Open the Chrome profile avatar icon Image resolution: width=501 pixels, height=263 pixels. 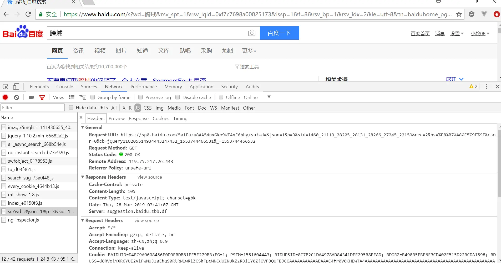[x=438, y=1]
